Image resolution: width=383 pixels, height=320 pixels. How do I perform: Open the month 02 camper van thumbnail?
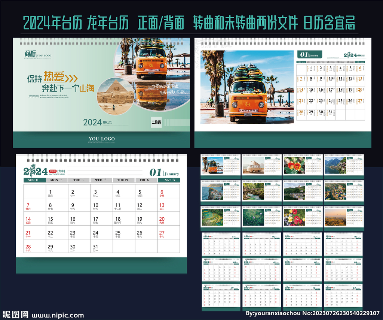click(x=253, y=165)
